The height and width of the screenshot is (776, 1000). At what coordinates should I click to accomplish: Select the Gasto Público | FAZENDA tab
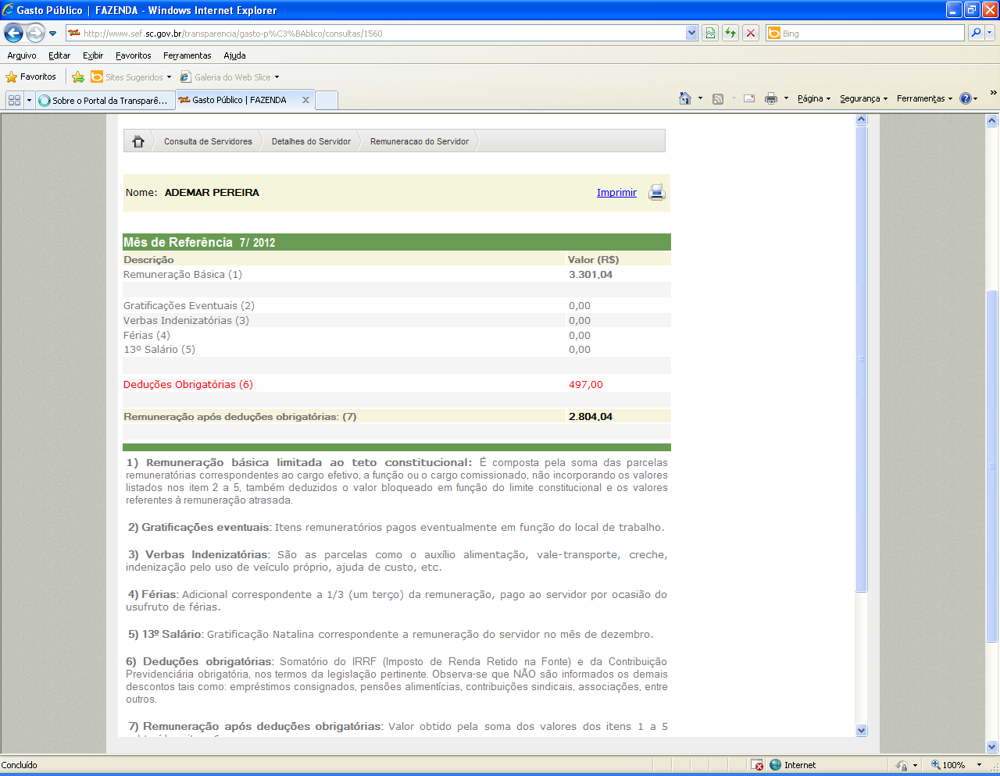(x=238, y=100)
